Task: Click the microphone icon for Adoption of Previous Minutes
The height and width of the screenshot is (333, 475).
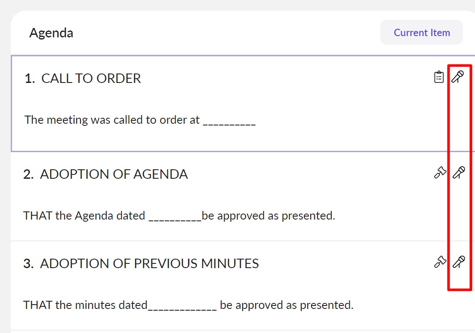Action: point(459,262)
